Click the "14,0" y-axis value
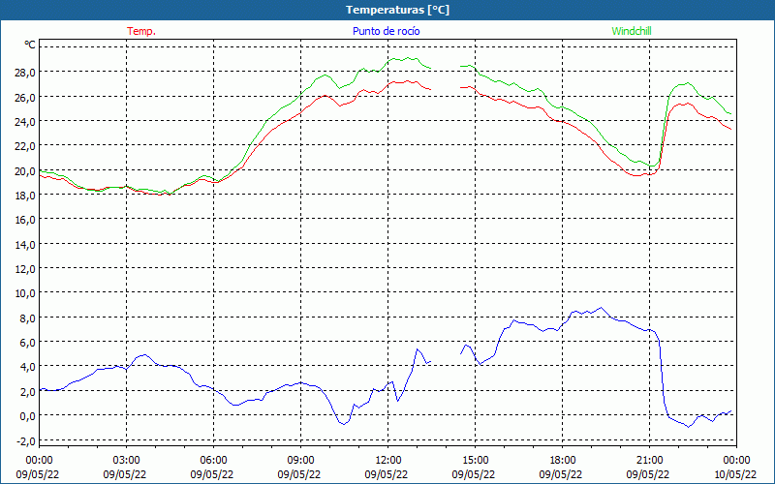Screen dimensions: 775x484 [x=25, y=245]
